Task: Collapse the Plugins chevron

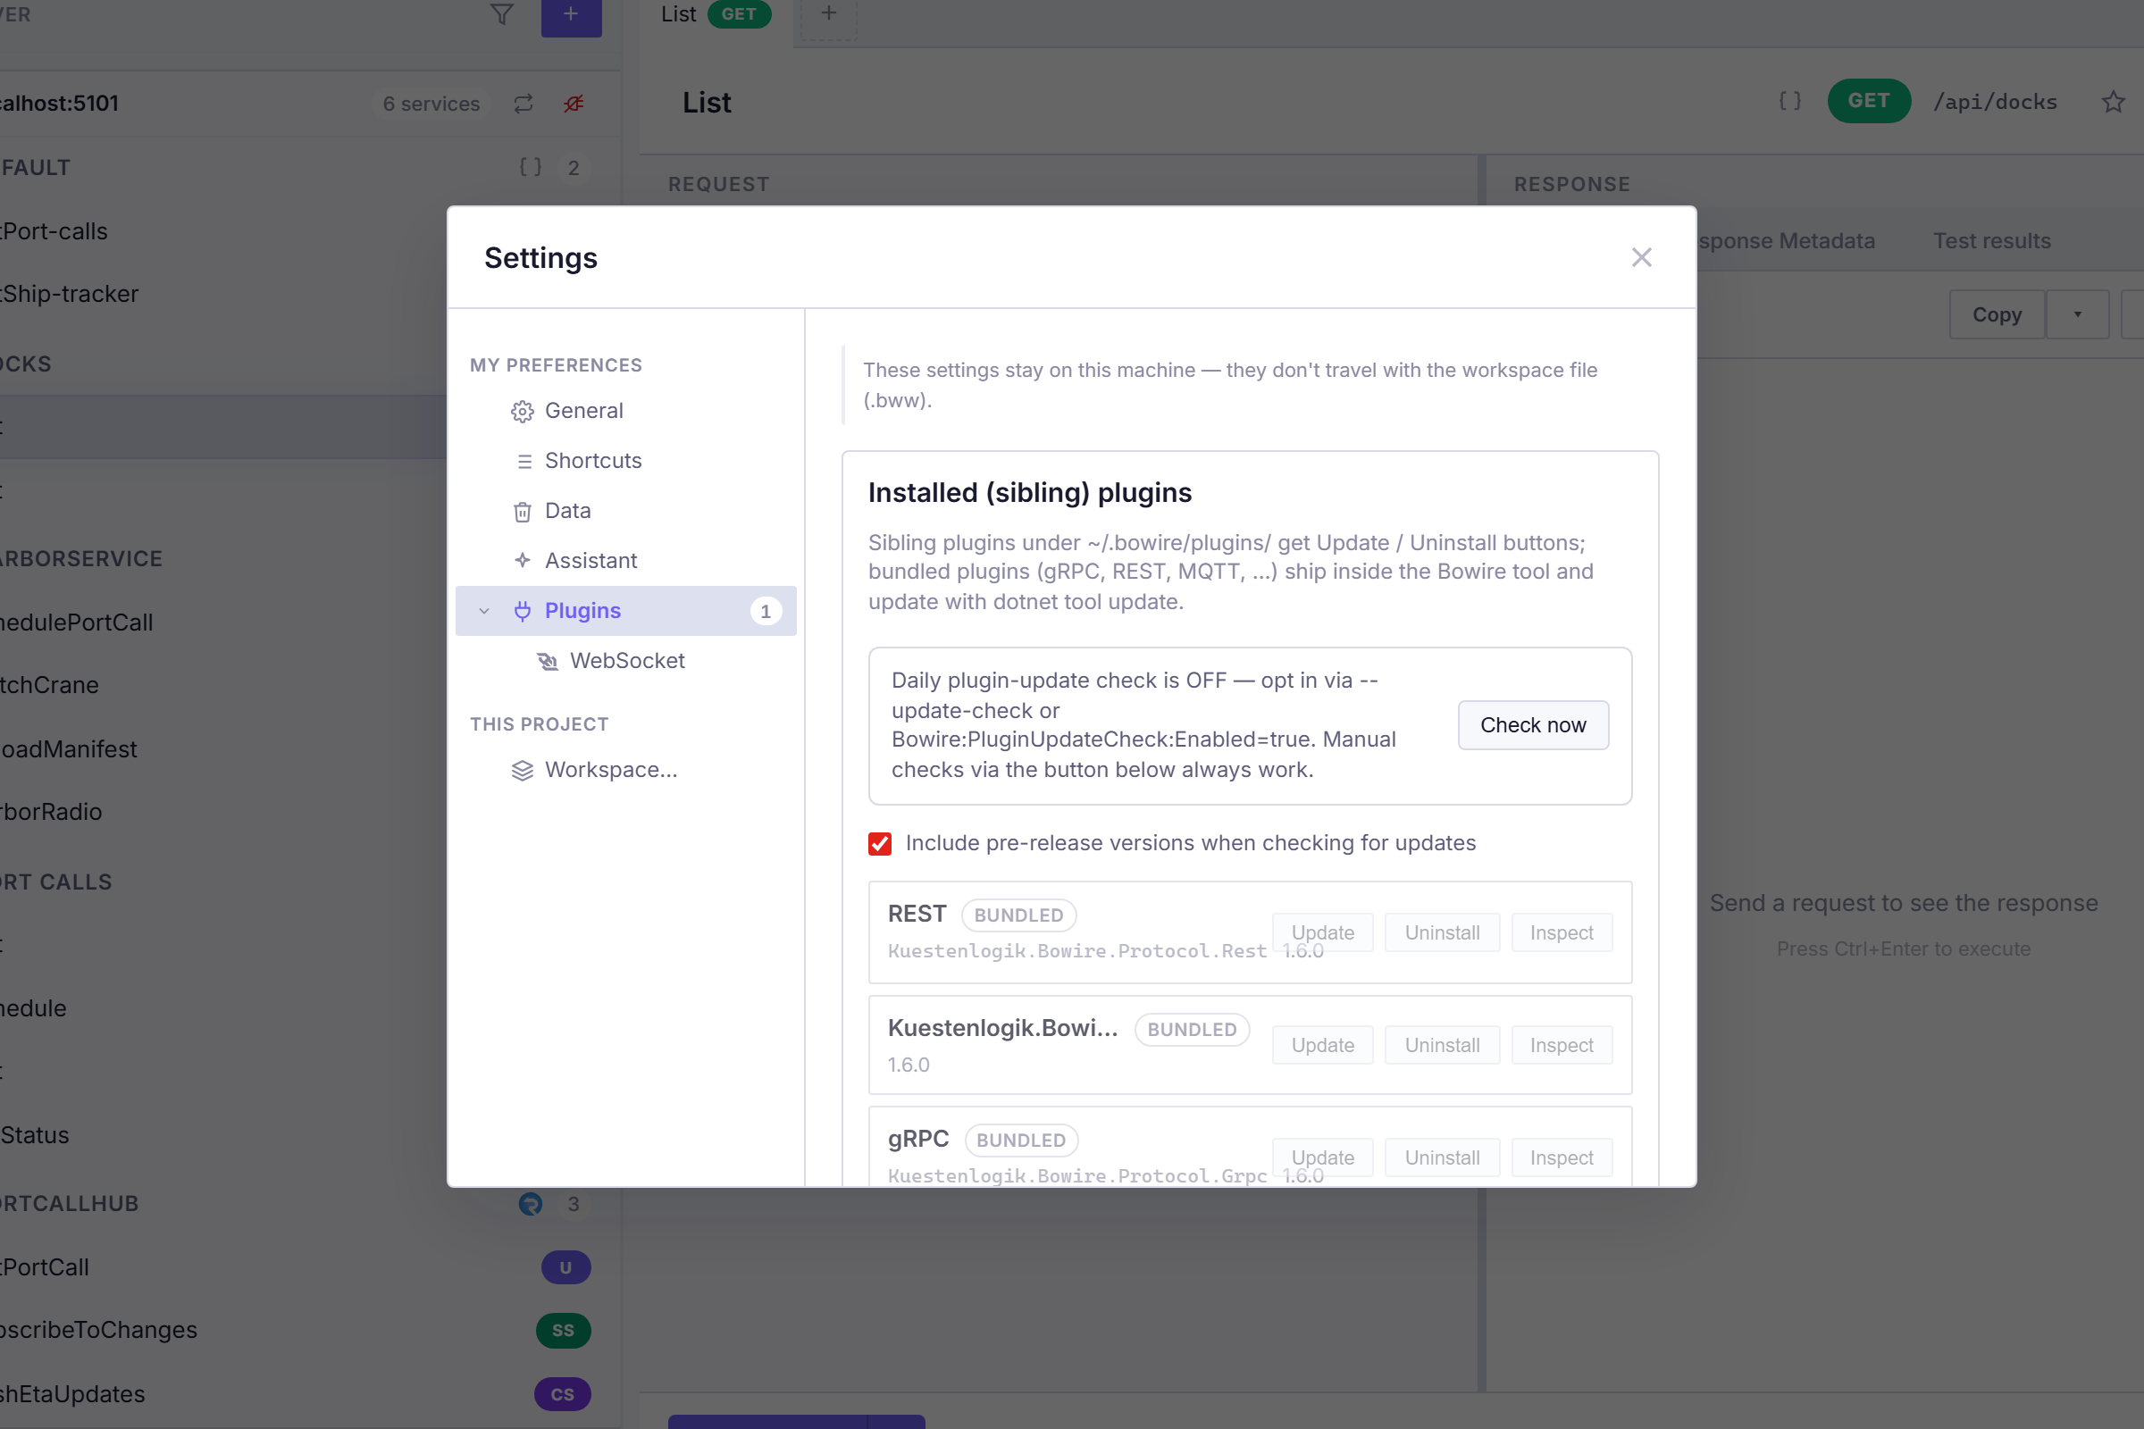Action: (x=484, y=611)
